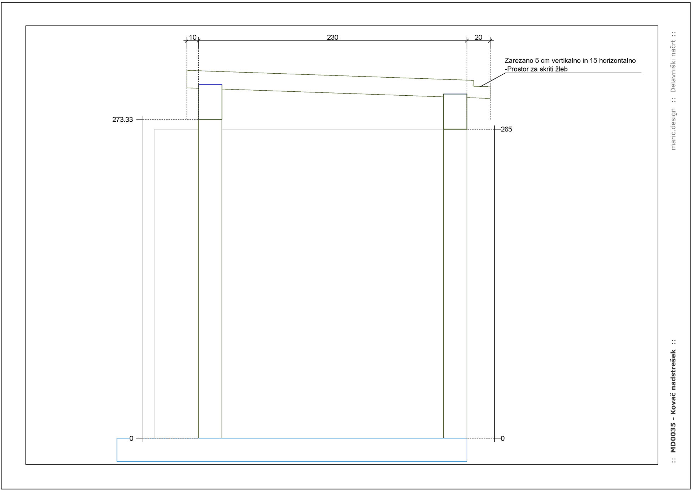
Task: Click the 10 dimension label at top
Action: click(x=193, y=37)
